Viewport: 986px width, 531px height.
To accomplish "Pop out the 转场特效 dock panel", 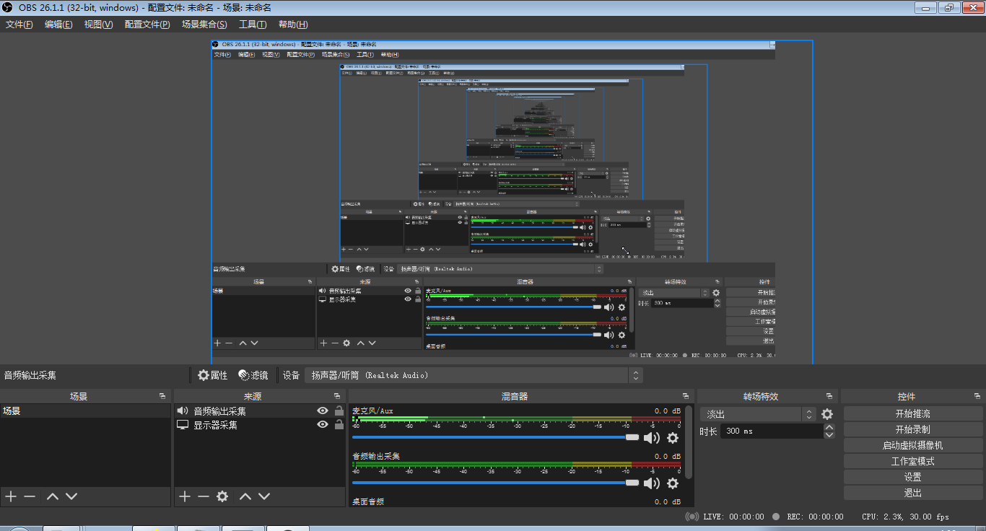I will (829, 397).
